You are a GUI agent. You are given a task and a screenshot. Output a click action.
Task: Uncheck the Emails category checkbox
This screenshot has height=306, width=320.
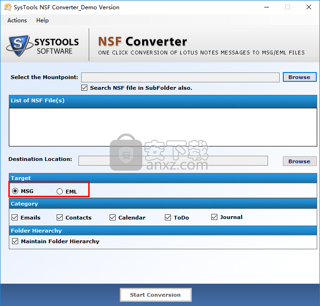[15, 218]
